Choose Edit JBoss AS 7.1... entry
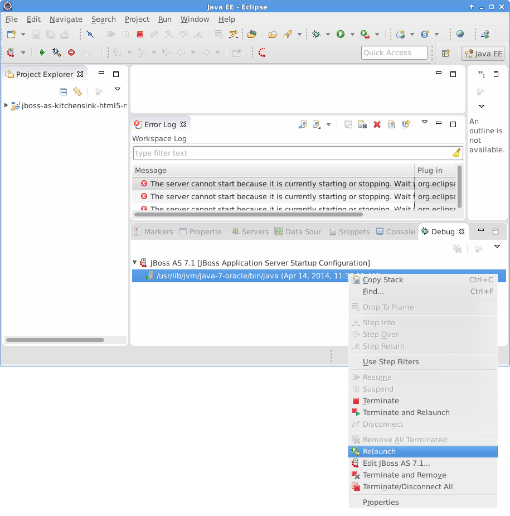Viewport: 510px width, 516px height. pos(423,464)
